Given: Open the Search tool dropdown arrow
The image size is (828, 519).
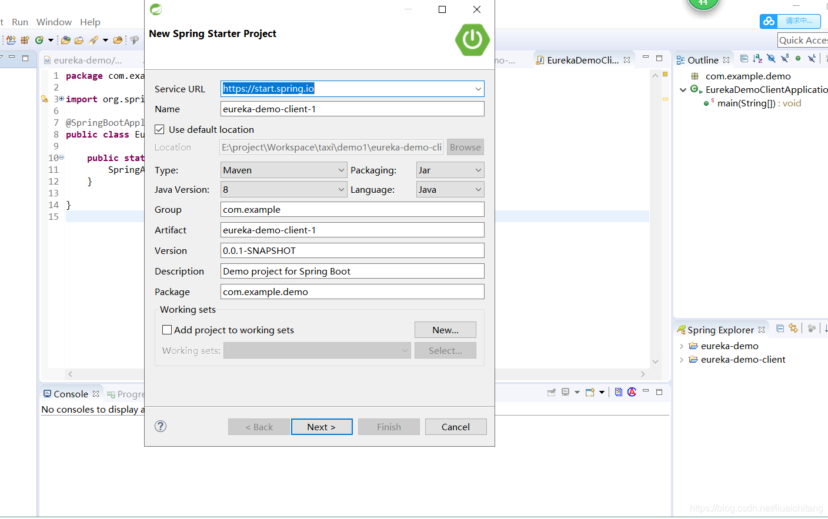Looking at the screenshot, I should [105, 41].
